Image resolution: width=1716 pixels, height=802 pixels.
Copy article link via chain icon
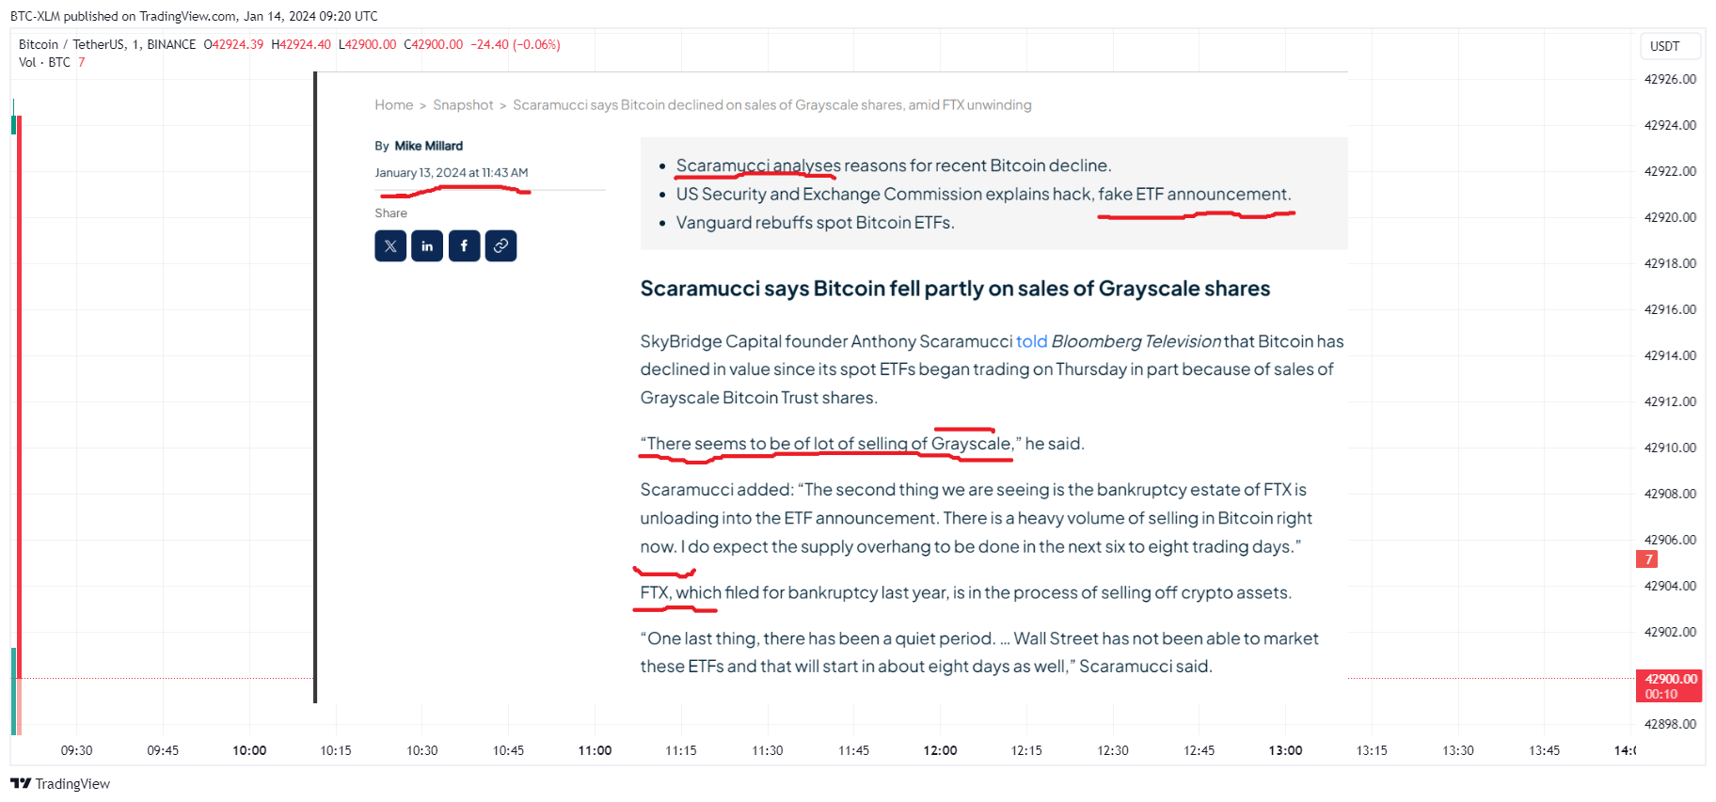pos(500,246)
